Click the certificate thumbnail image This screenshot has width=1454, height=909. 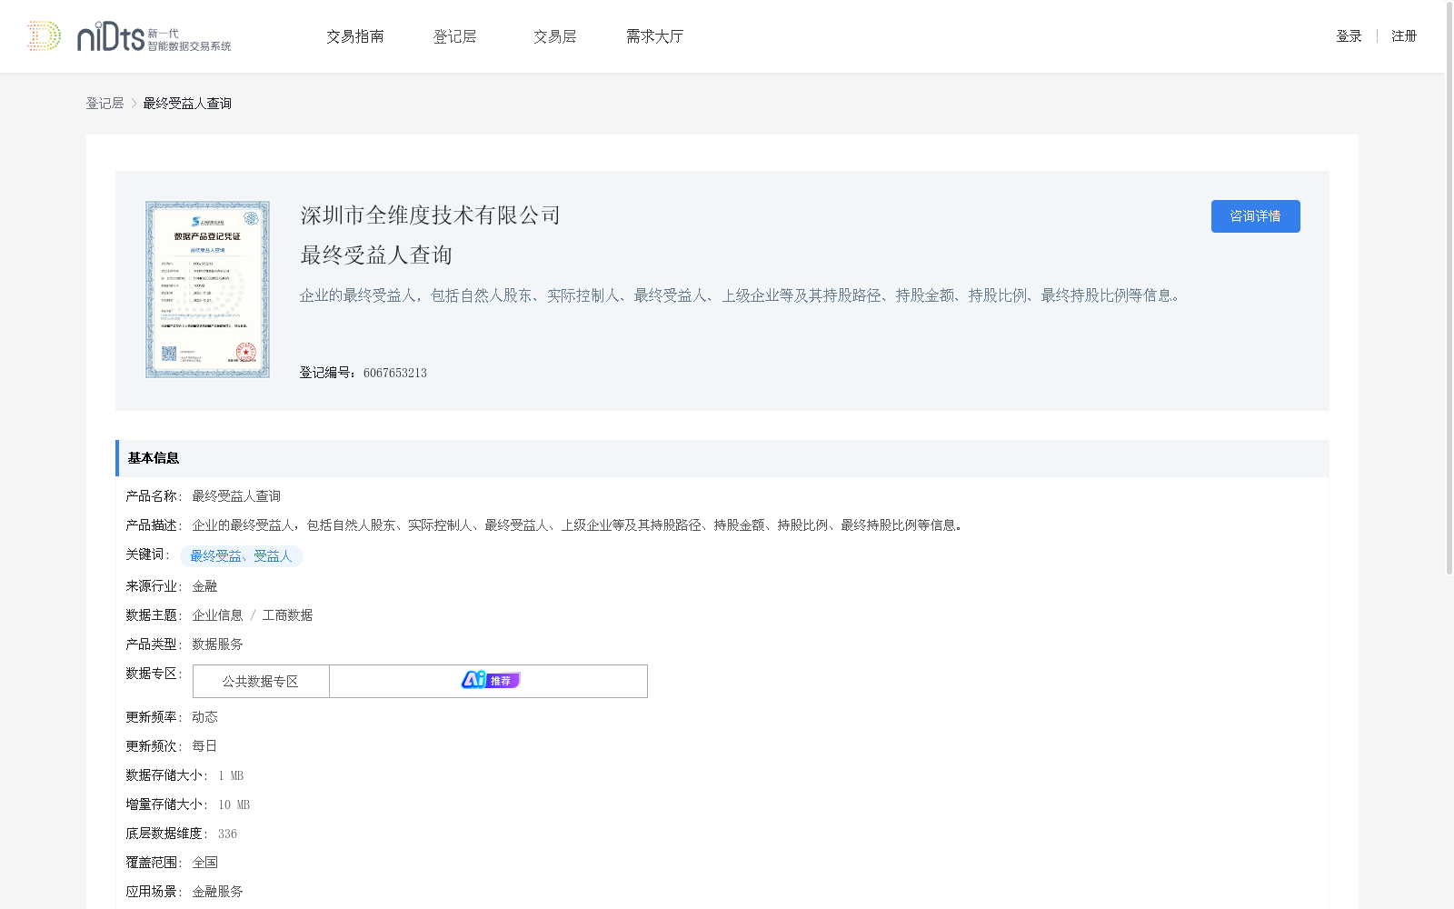[x=207, y=289]
